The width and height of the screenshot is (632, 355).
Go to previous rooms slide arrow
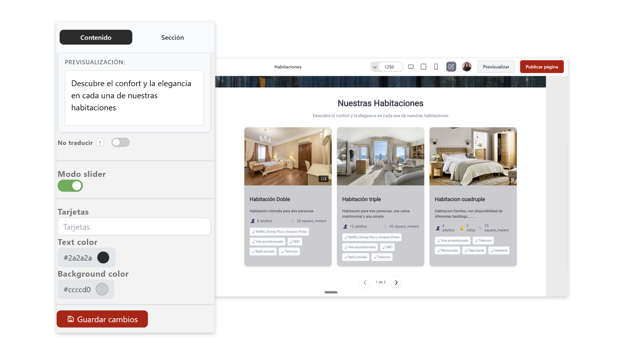point(365,282)
